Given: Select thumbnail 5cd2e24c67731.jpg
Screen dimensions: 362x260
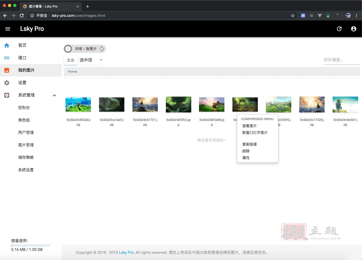Looking at the screenshot, I should [145, 104].
